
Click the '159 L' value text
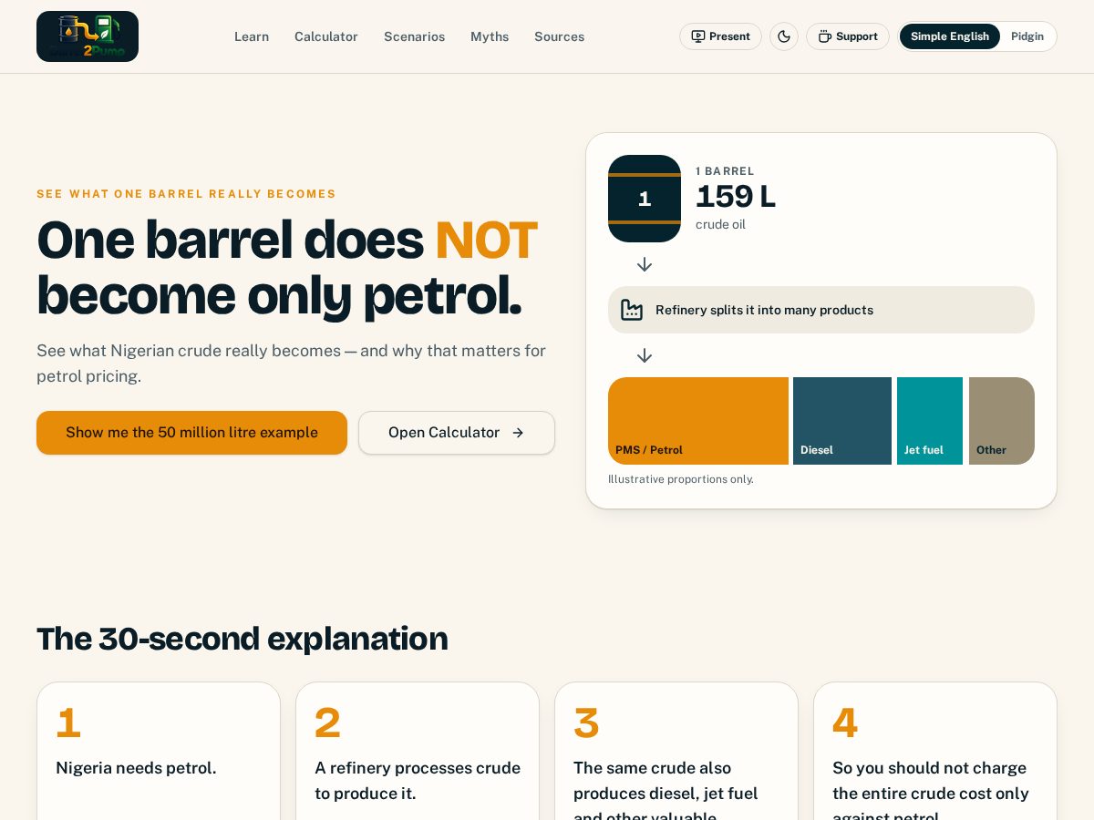point(736,197)
